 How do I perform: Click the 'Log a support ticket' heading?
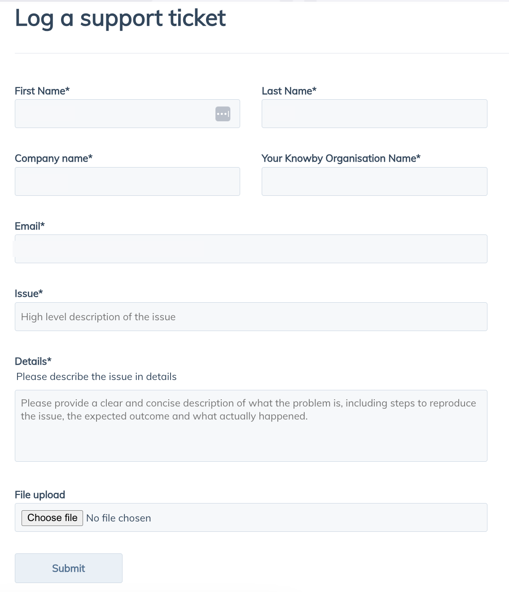tap(120, 18)
